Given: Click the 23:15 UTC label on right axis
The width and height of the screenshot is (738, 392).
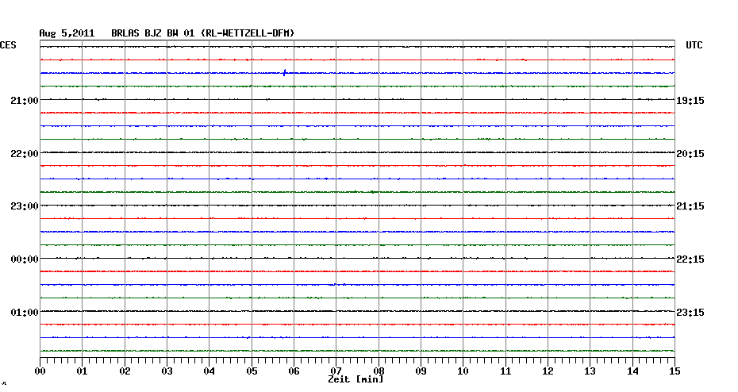Looking at the screenshot, I should 690,312.
